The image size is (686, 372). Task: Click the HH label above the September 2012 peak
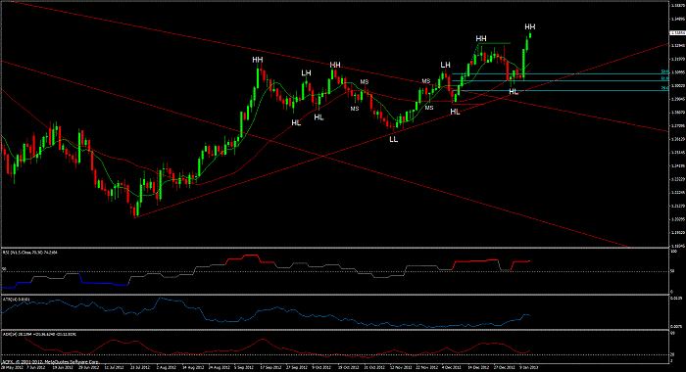(x=257, y=60)
